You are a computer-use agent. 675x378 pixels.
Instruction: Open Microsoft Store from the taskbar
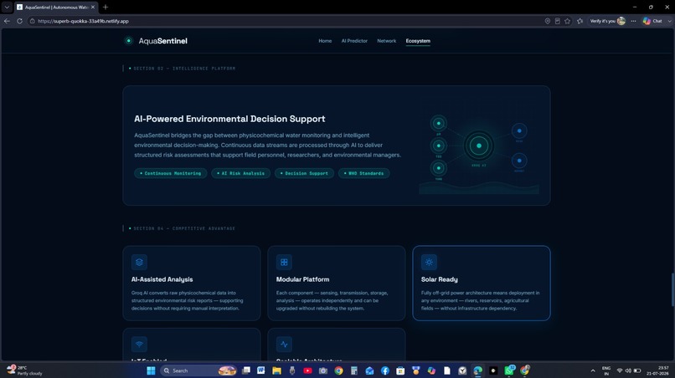pyautogui.click(x=400, y=370)
